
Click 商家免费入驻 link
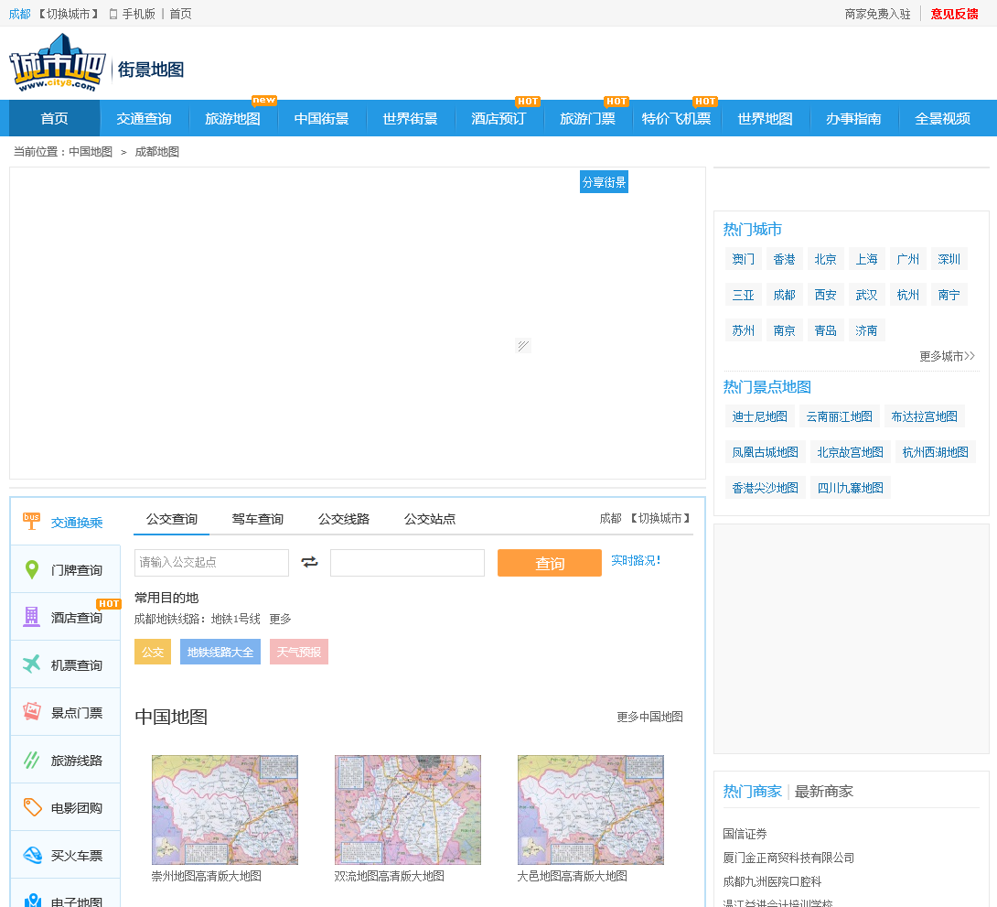coord(877,14)
